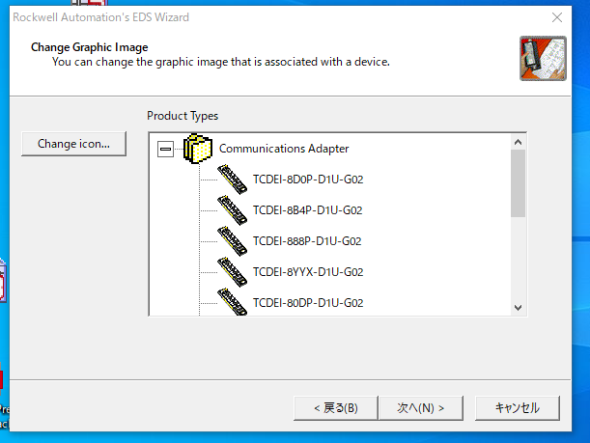Select the Communications Adapter label
Viewport: 590px width, 443px height.
284,149
